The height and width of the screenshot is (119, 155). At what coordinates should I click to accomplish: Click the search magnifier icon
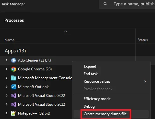click(x=105, y=4)
